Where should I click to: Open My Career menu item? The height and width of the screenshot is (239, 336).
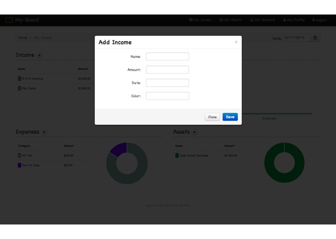(200, 20)
